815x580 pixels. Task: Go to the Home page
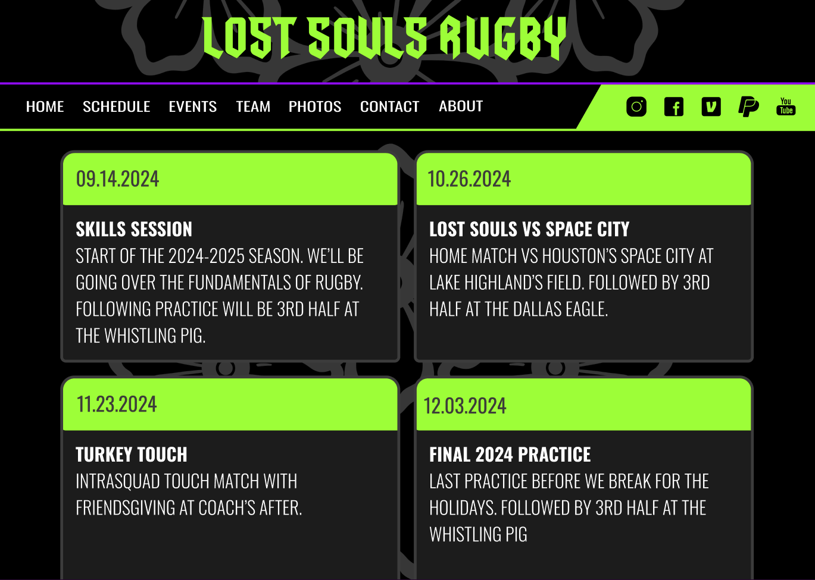pos(45,107)
